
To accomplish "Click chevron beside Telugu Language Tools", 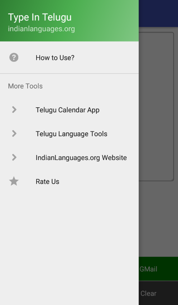I will [x=14, y=133].
